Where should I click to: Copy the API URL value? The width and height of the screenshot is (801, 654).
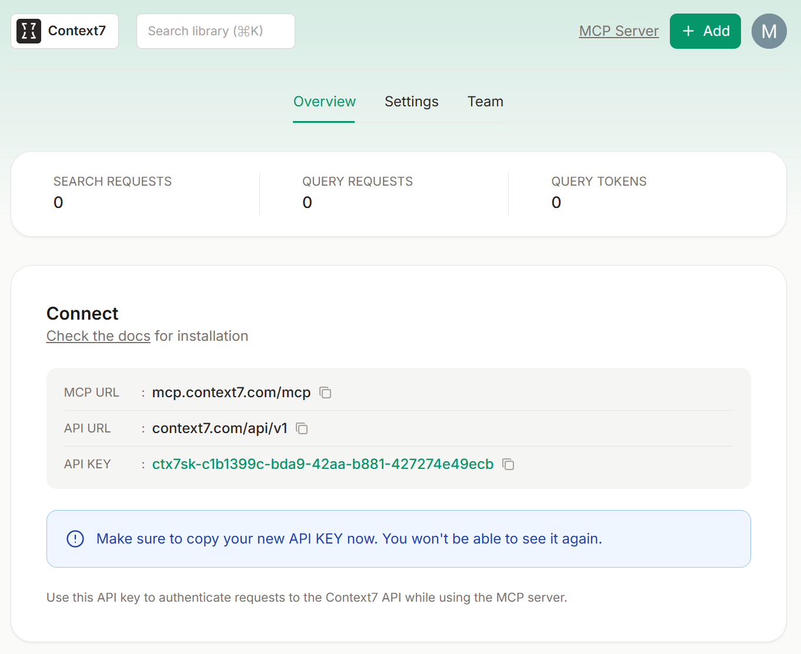(x=302, y=428)
